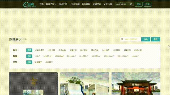The image size is (170, 95).
Task: Filter industry by 文博文创
Action: (x=73, y=50)
